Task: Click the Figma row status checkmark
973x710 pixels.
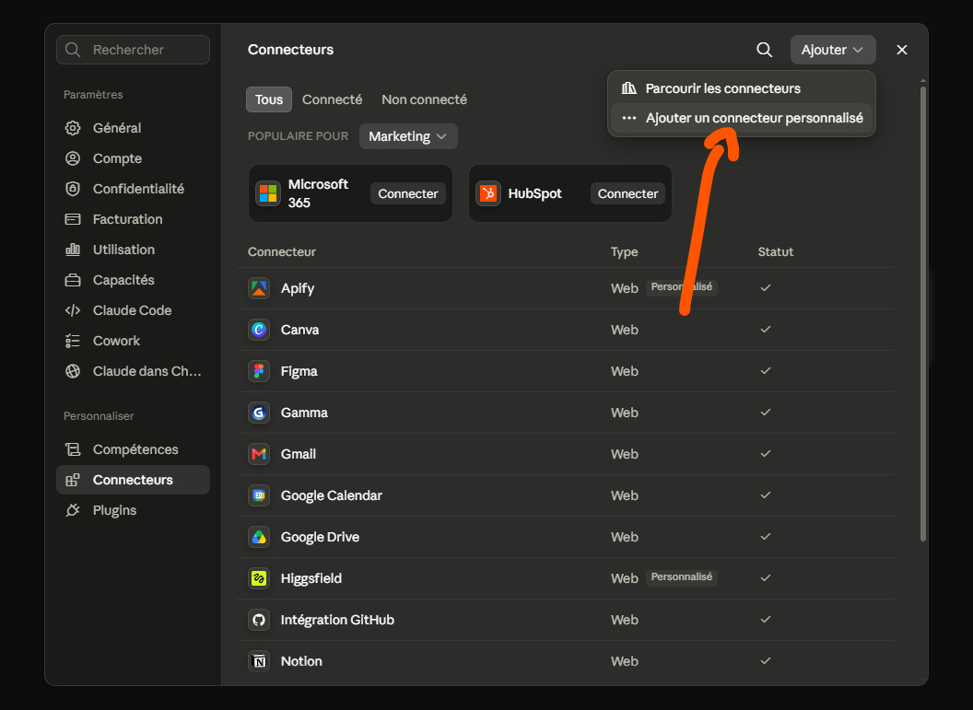Action: 766,371
